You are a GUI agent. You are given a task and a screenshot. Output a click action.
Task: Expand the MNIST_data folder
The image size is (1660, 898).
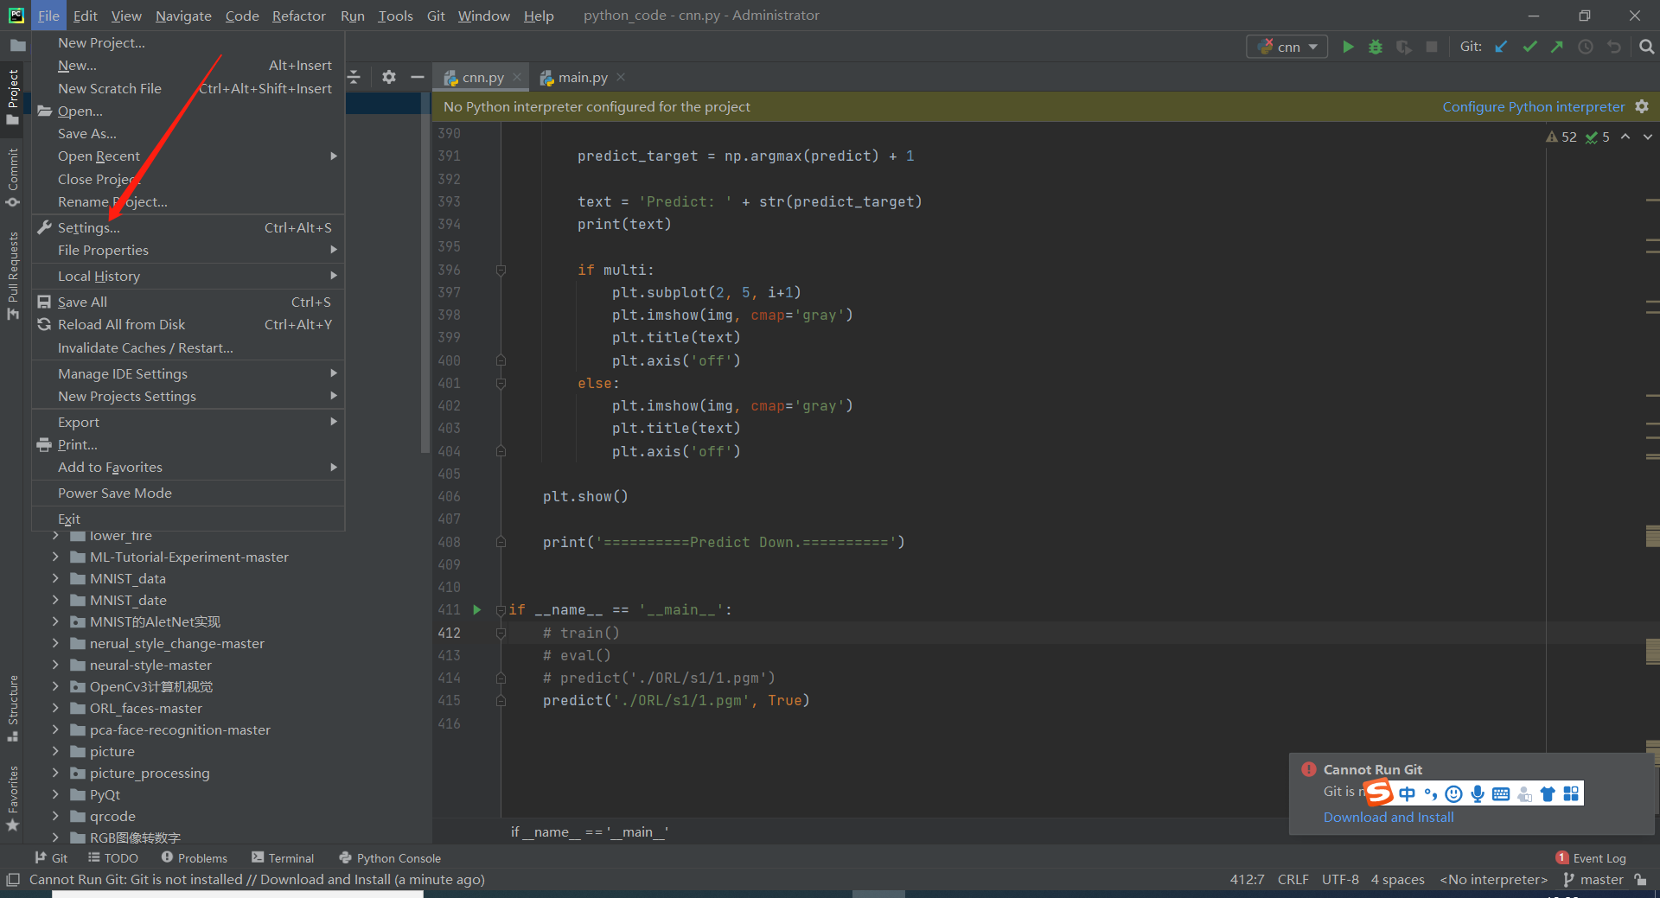(x=55, y=578)
